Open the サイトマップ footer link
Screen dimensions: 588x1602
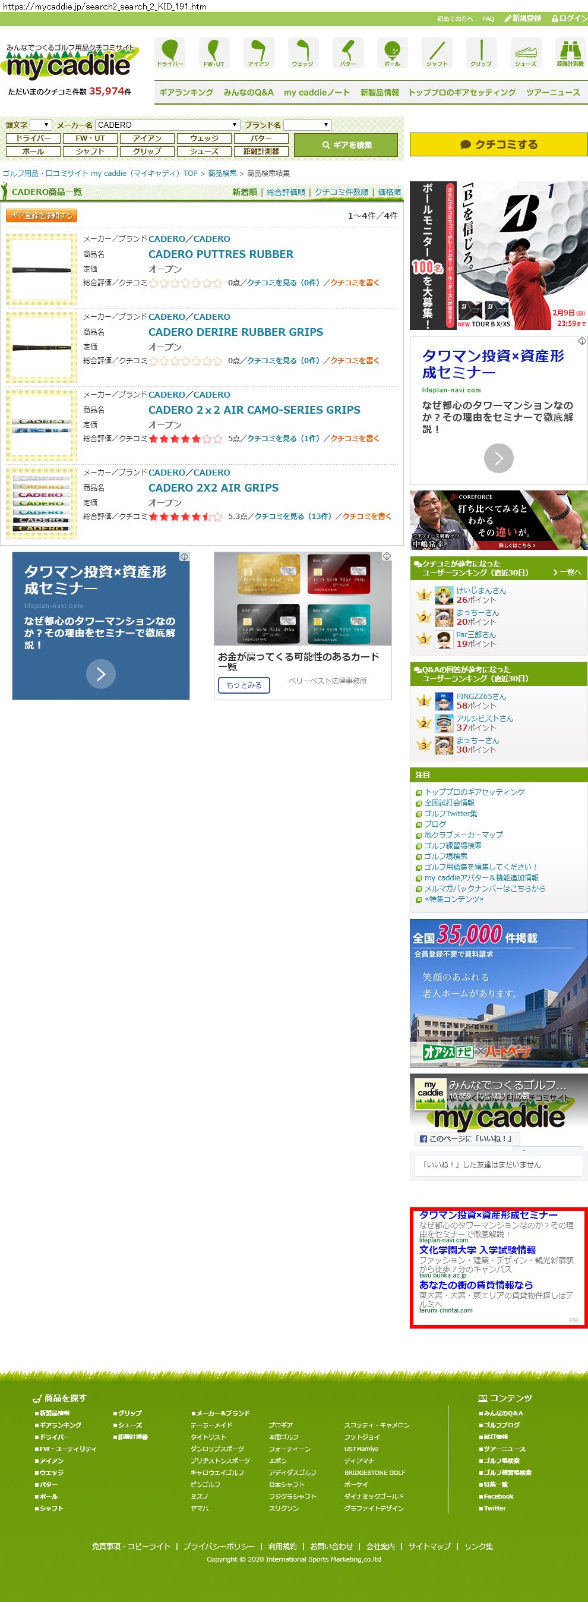pyautogui.click(x=429, y=1546)
